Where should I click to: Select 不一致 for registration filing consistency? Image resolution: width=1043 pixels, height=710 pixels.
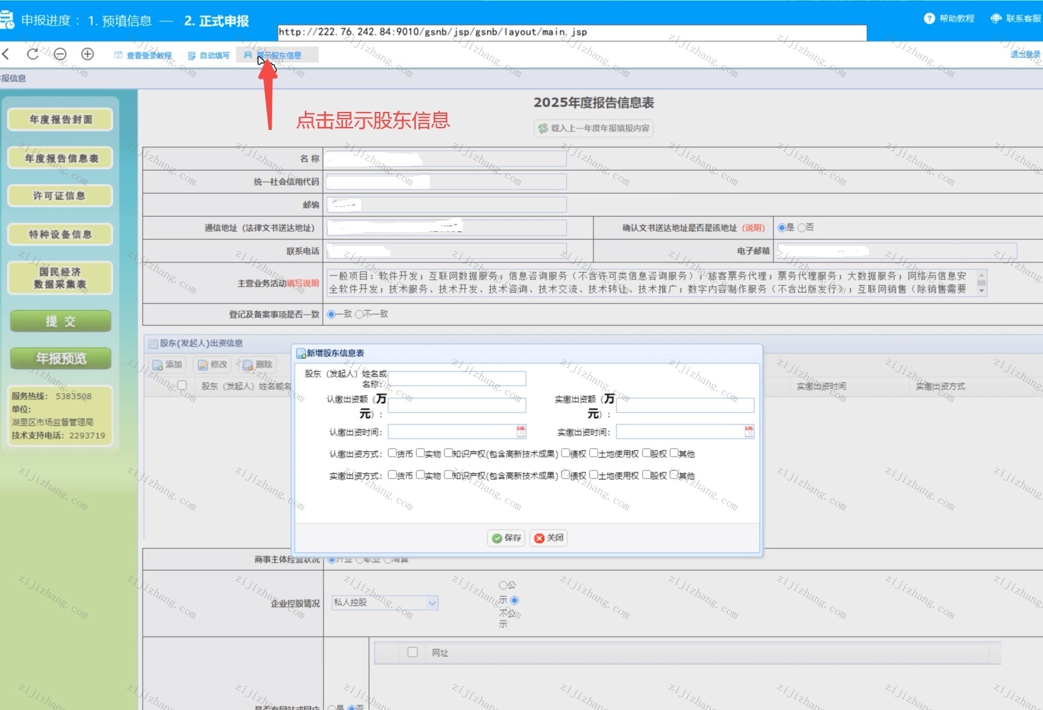[359, 314]
